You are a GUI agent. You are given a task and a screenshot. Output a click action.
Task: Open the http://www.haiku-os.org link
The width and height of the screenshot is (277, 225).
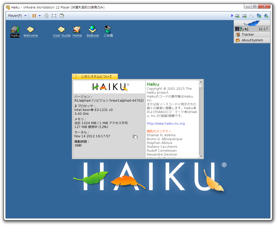(166, 124)
